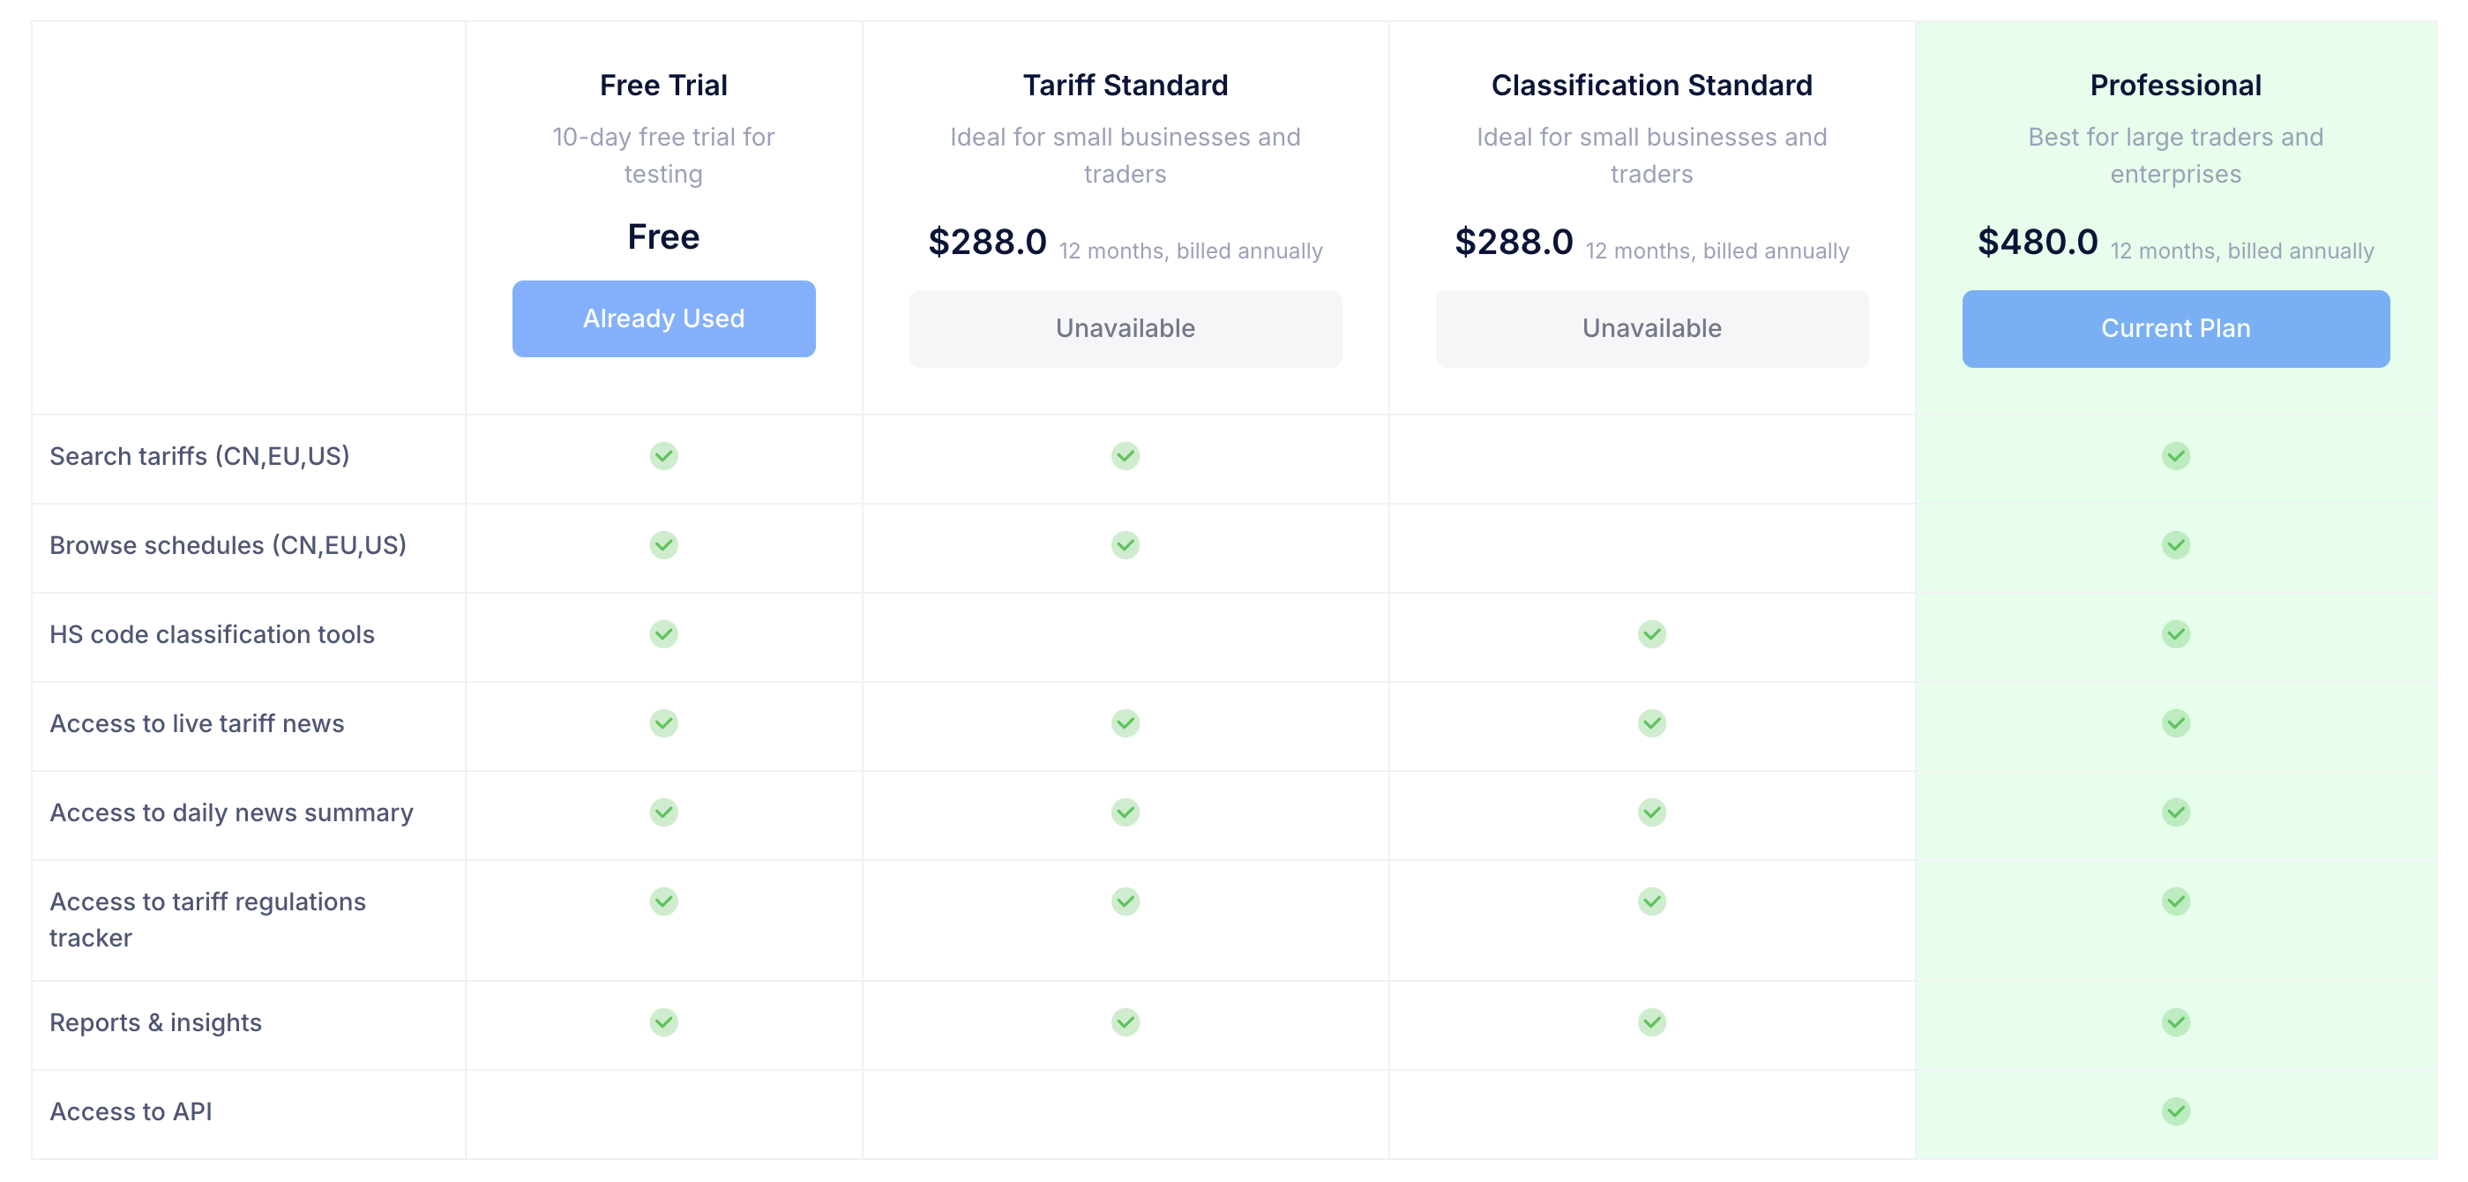Viewport: 2468px width, 1182px height.
Task: Click Classification Standard Unavailable button
Action: pos(1650,328)
